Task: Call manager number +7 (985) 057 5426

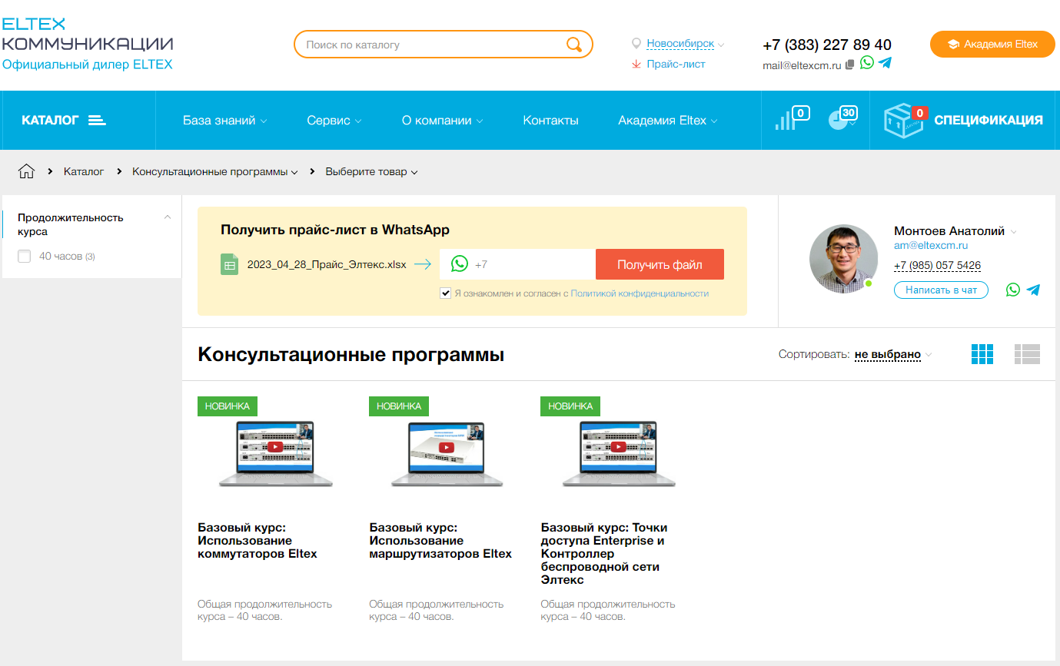Action: pos(937,266)
